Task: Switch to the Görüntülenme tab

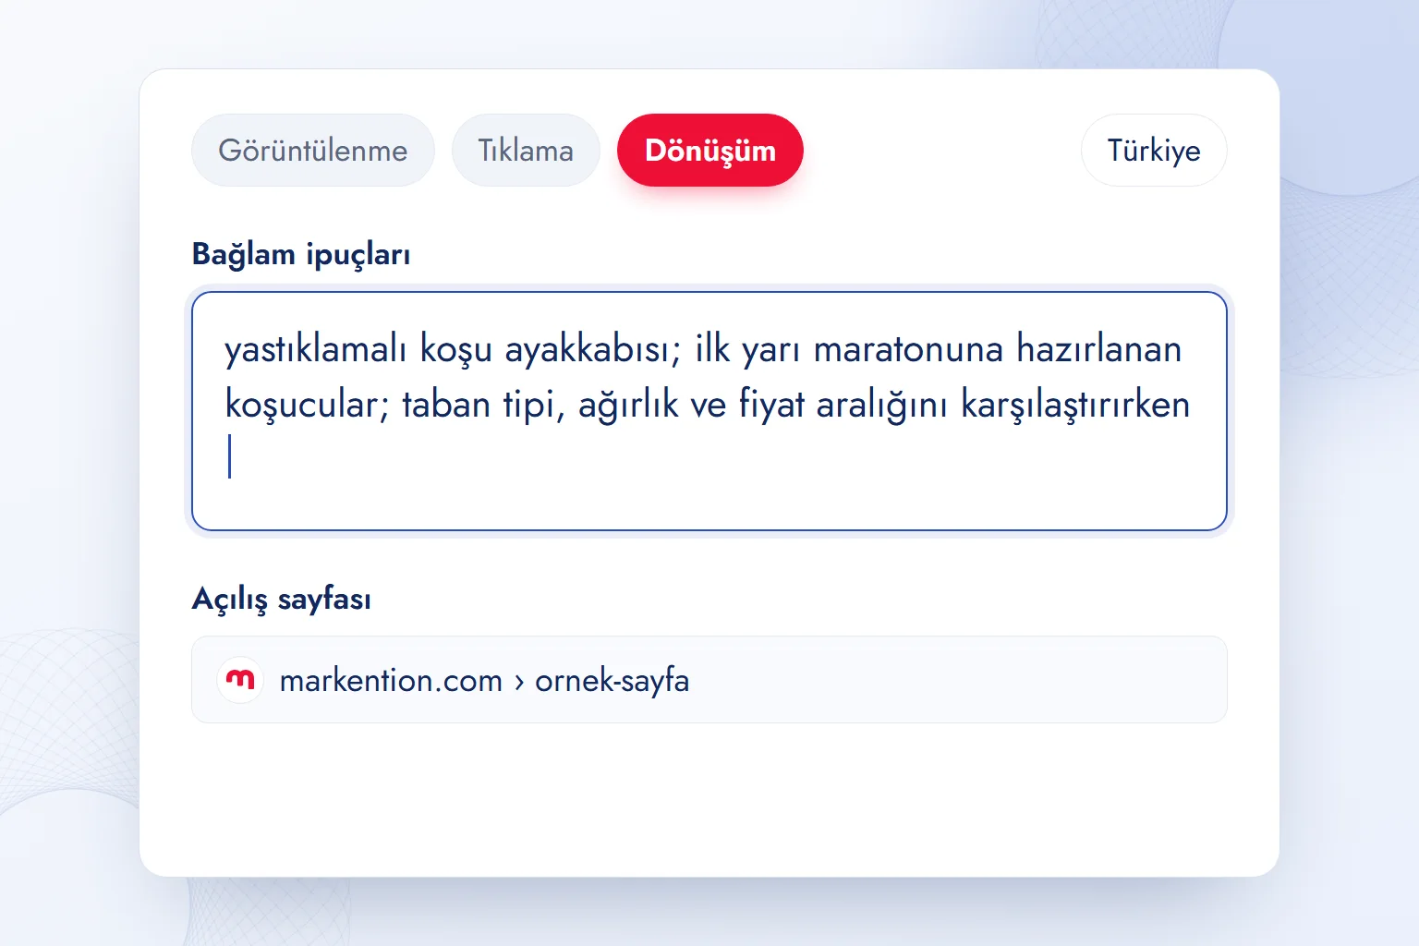Action: [313, 151]
